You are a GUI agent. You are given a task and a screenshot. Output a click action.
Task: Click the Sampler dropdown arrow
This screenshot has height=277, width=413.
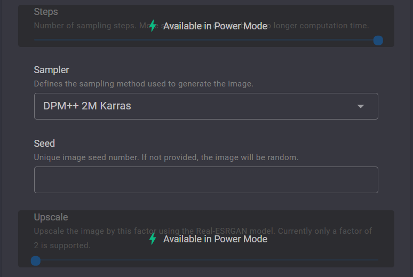[361, 106]
